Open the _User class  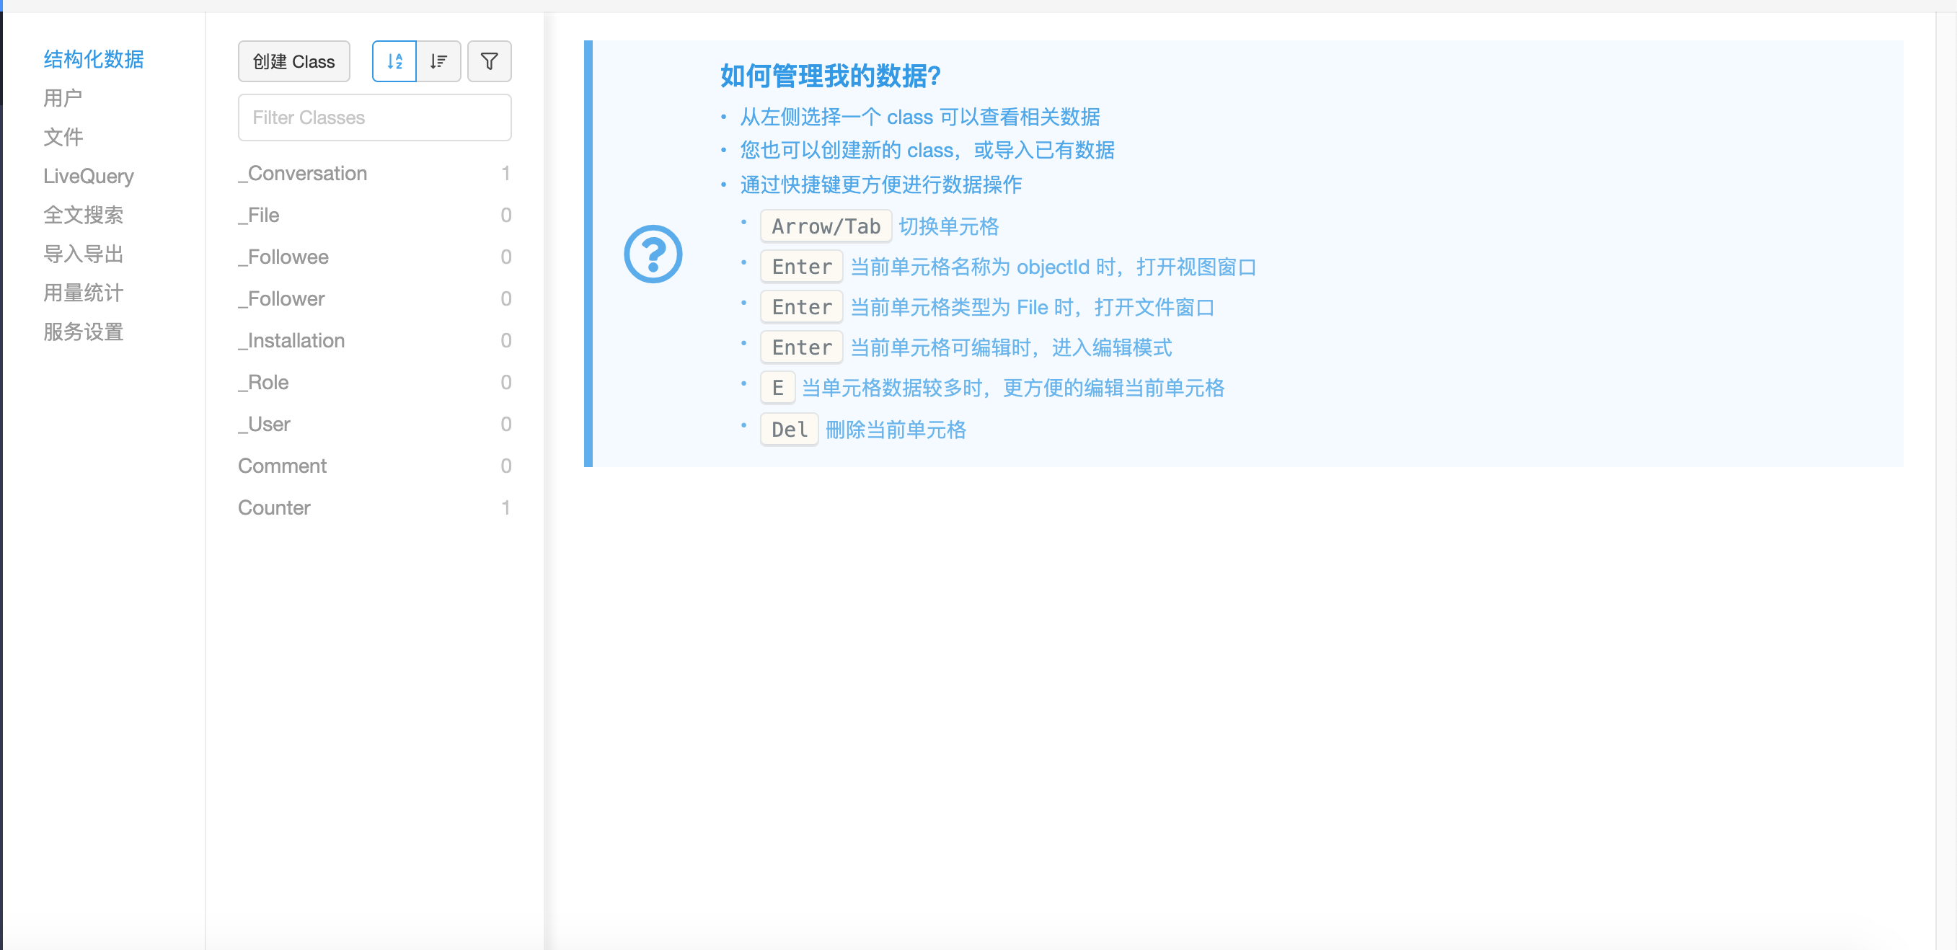click(264, 424)
